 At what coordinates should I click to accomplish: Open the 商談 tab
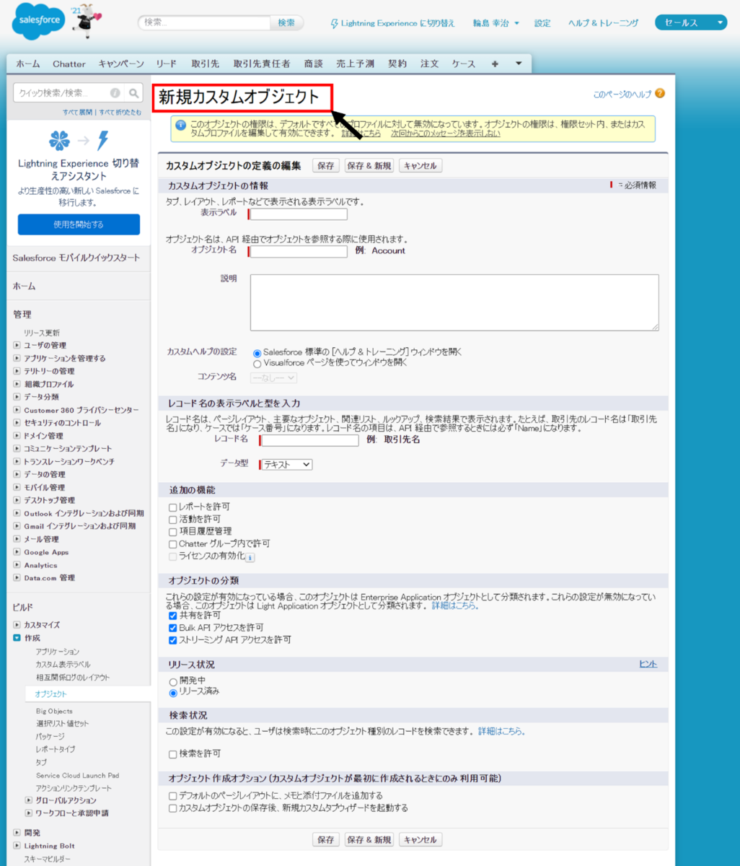314,64
